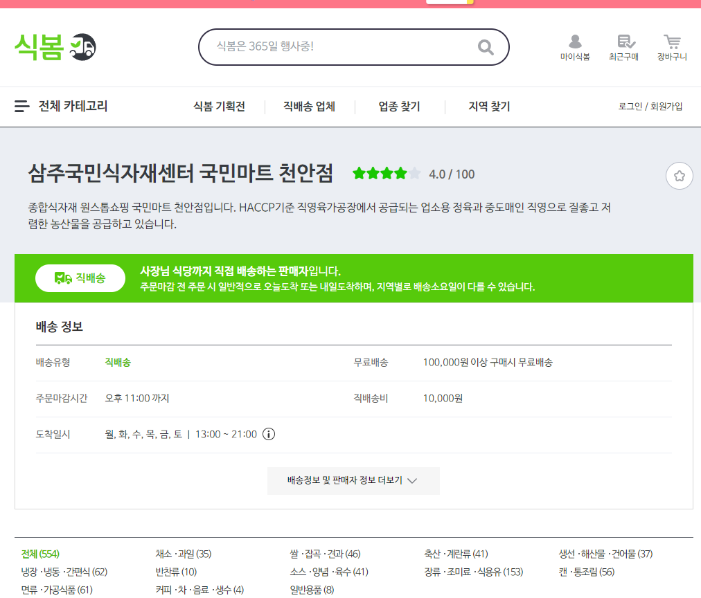
Task: Select the 장류·조미료·식용유 (153) category
Action: click(x=473, y=572)
